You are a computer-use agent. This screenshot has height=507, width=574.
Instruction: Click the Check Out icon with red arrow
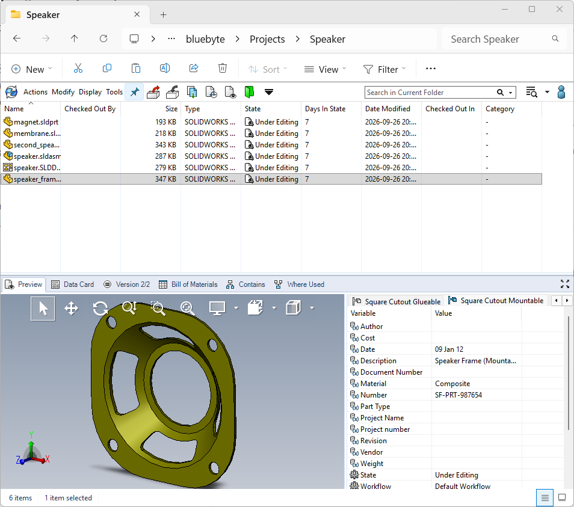pyautogui.click(x=153, y=92)
